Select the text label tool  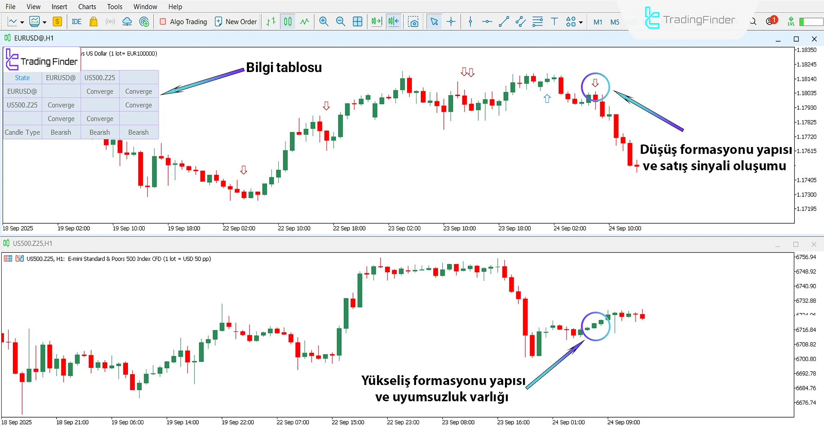[554, 21]
